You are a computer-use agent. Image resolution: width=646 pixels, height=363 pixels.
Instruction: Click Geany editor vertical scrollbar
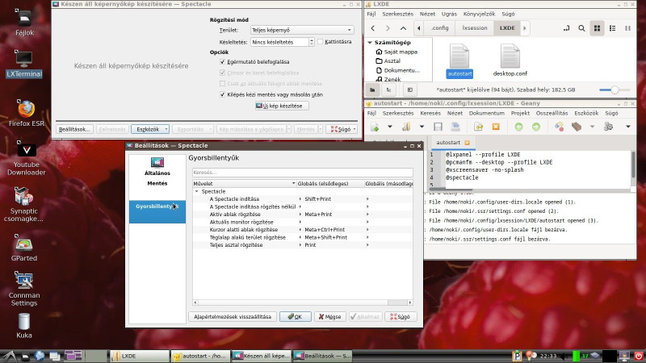point(633,169)
